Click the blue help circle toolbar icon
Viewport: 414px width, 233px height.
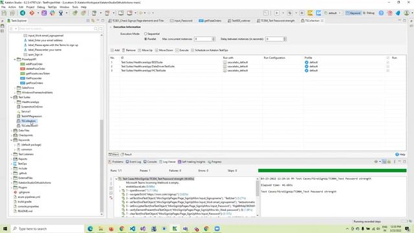click(x=381, y=13)
